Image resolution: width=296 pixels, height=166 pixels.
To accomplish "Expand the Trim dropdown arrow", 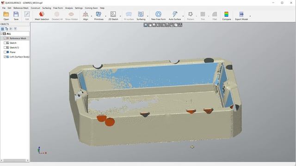I will click(209, 16).
